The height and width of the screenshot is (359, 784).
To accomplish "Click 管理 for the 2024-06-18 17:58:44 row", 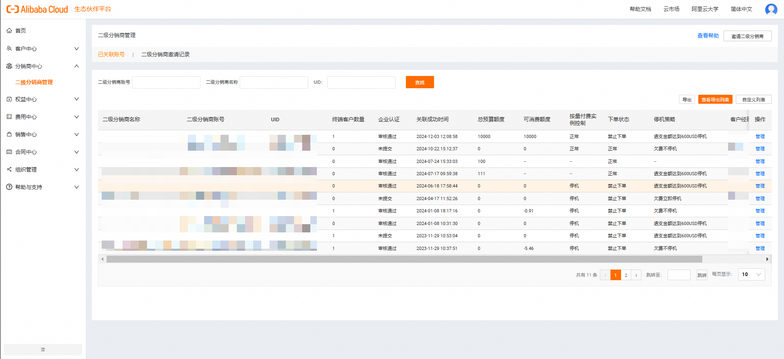I will pyautogui.click(x=760, y=186).
